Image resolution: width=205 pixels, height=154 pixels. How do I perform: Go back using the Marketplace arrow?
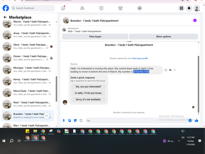5,17
